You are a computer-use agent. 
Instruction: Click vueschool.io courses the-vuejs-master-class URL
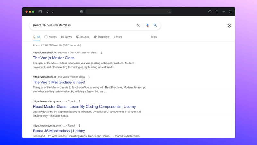pos(65,53)
